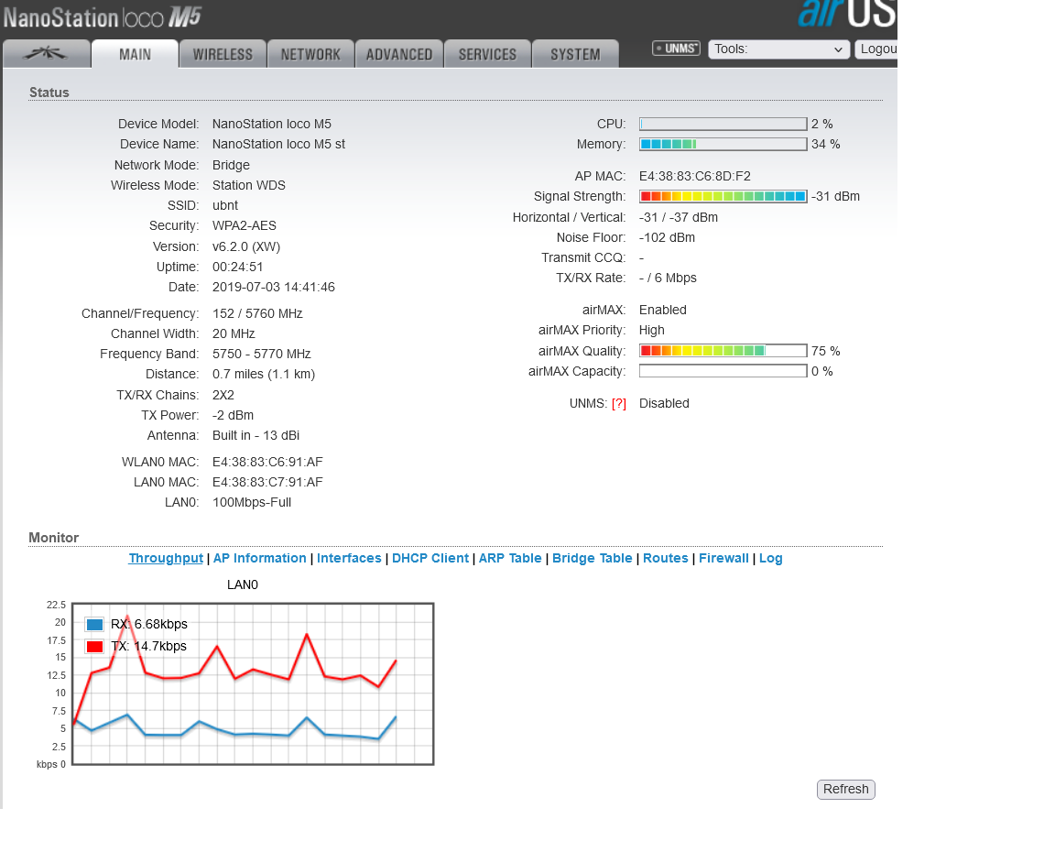The height and width of the screenshot is (841, 1055).
Task: Click the LAN0 throughput graph
Action: click(x=252, y=683)
